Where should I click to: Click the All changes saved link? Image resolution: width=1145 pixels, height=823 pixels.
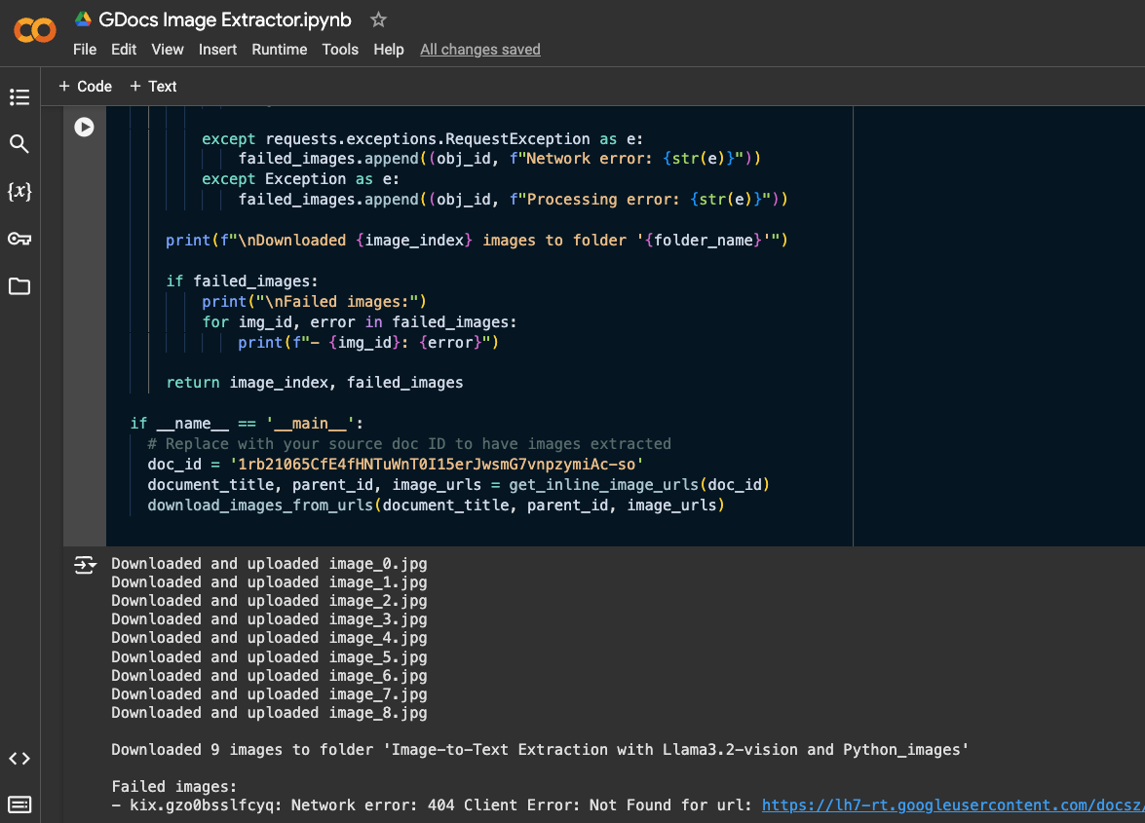click(x=479, y=50)
